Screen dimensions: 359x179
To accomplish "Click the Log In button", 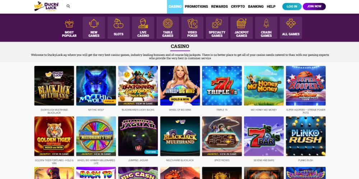I will [292, 6].
